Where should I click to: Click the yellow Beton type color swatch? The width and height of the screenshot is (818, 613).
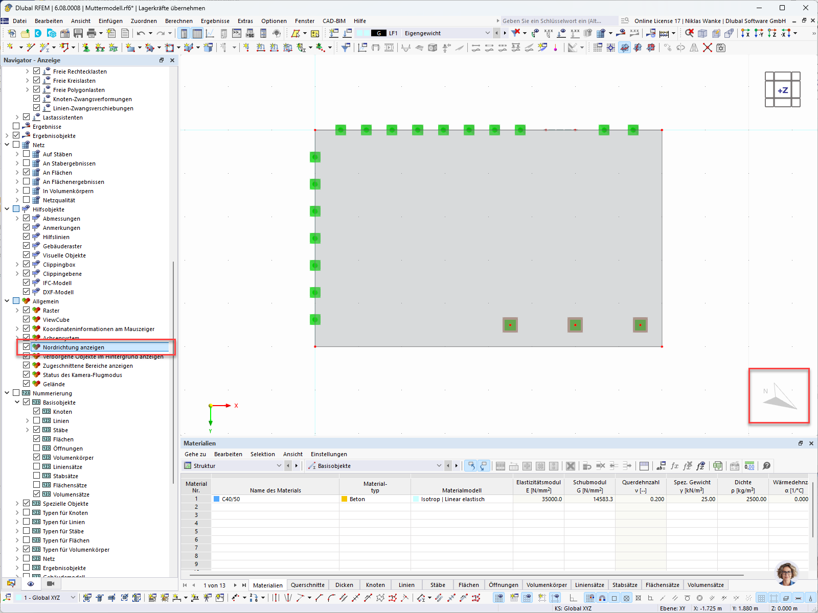tap(345, 499)
